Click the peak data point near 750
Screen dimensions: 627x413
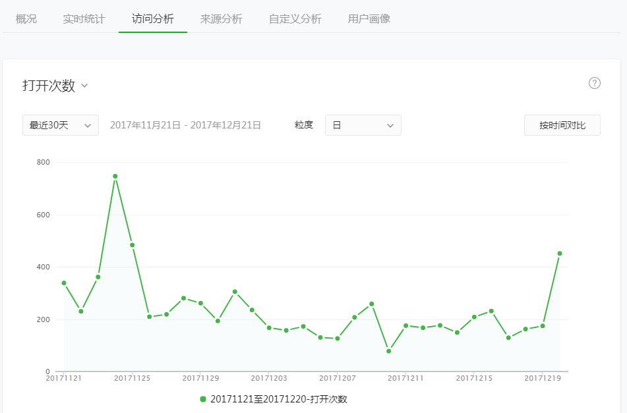(115, 176)
